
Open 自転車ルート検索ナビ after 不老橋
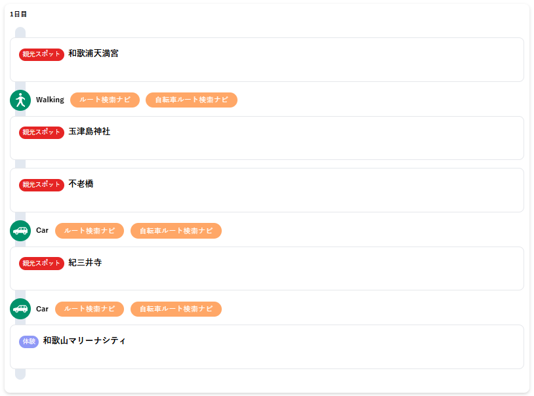tap(176, 231)
